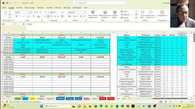Screen dimensions: 195x109
Task: Switch to the Insertion ribbon tab
Action: tap(19, 8)
